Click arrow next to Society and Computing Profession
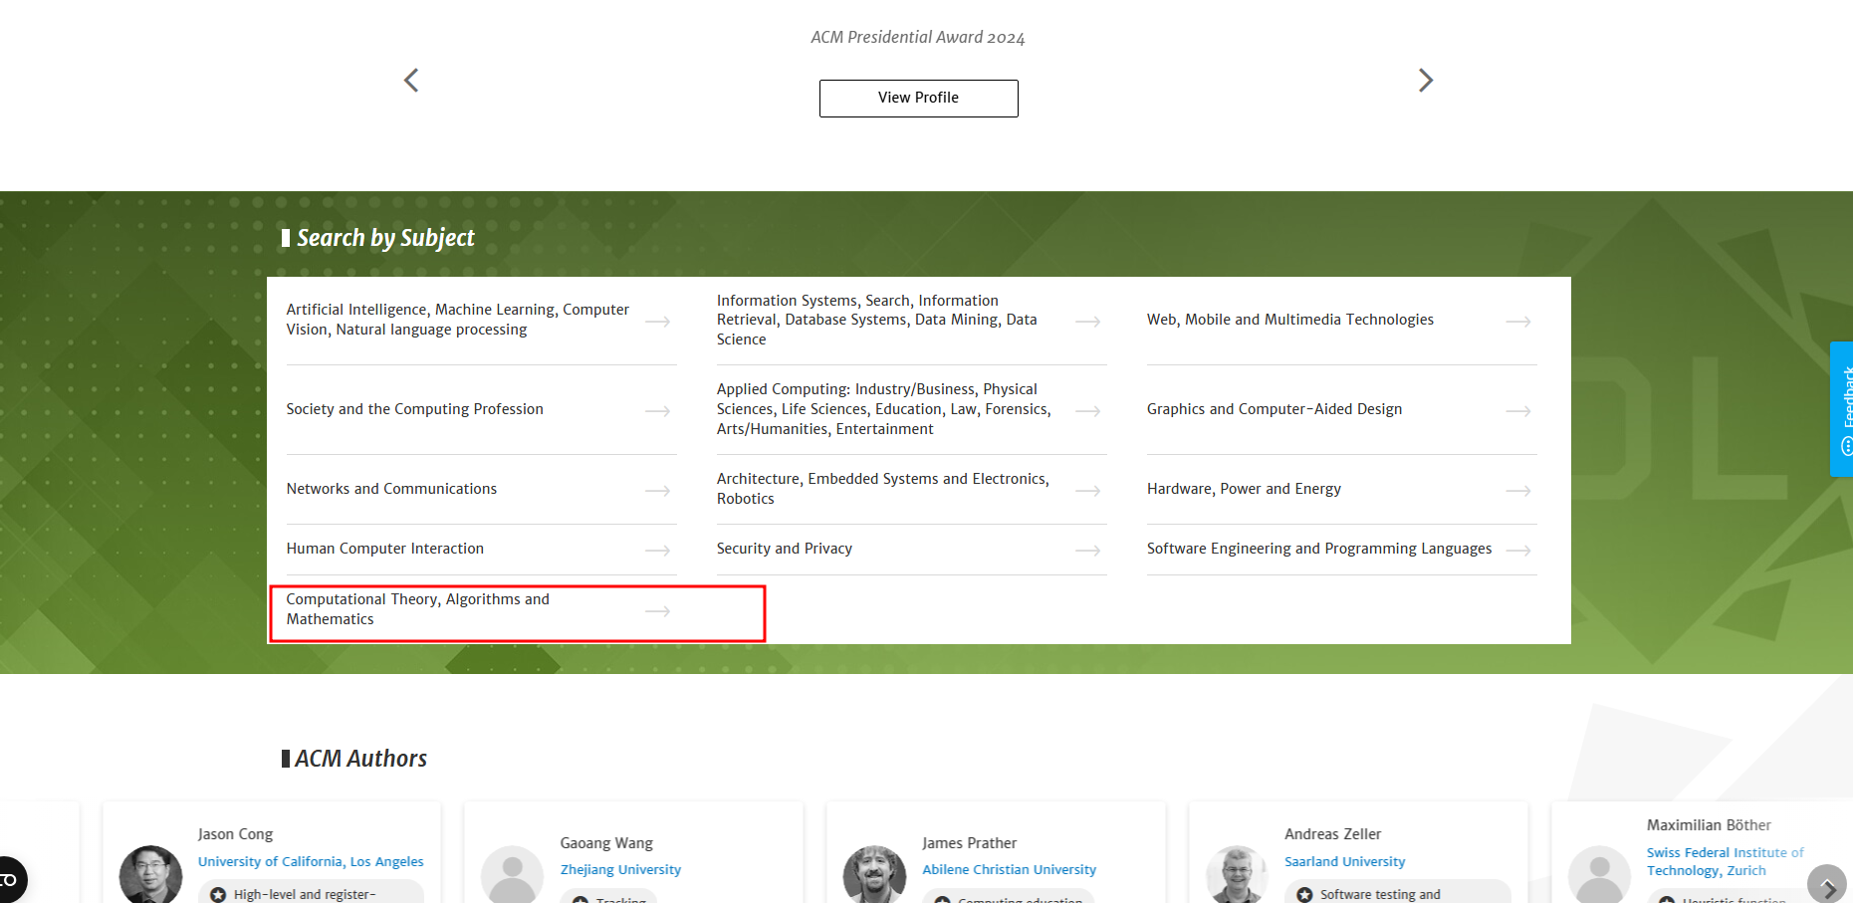Viewport: 1853px width, 903px height. pos(657,411)
